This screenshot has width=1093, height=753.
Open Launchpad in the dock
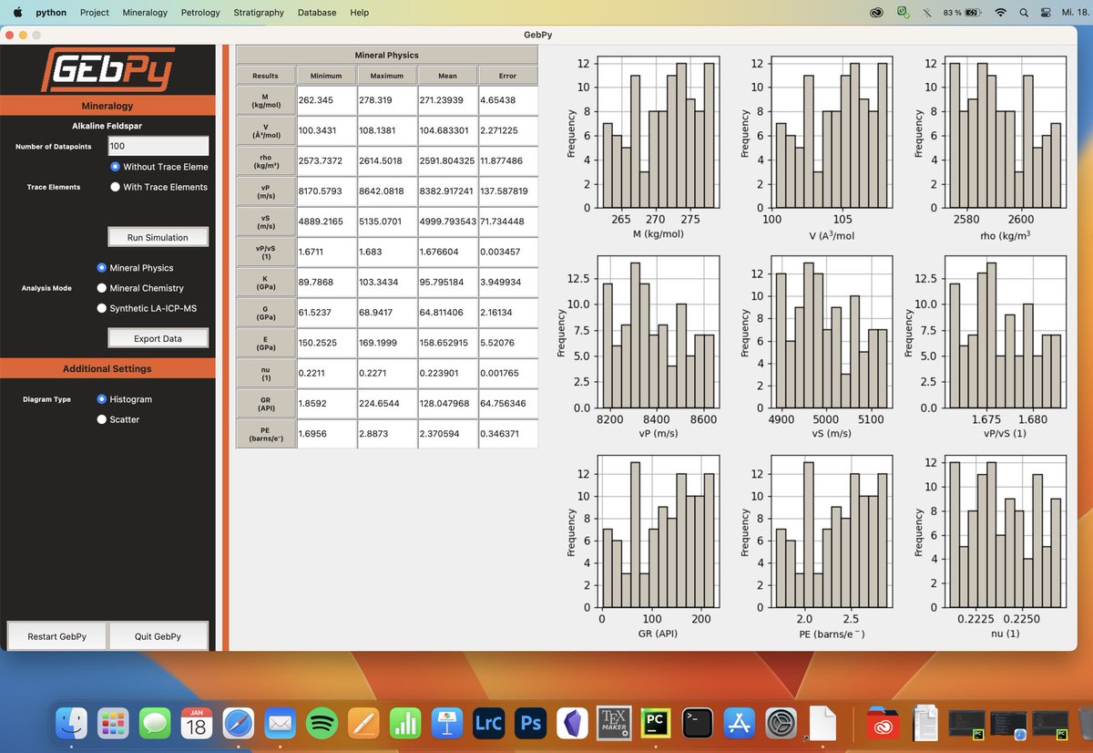[114, 724]
